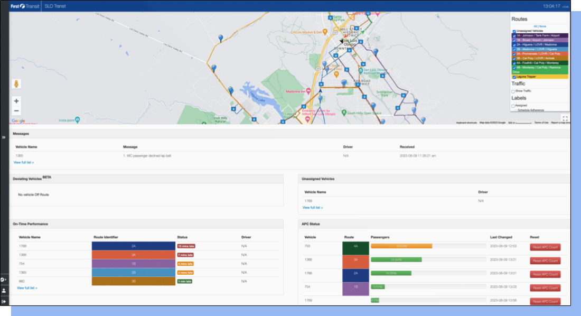Click the First Transit logo
Image resolution: width=581 pixels, height=316 pixels.
[25, 6]
